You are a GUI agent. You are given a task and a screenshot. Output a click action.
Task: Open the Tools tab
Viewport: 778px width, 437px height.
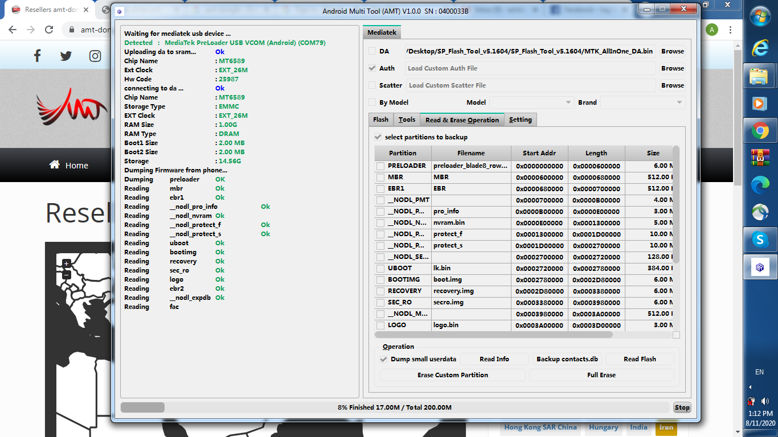tap(407, 119)
